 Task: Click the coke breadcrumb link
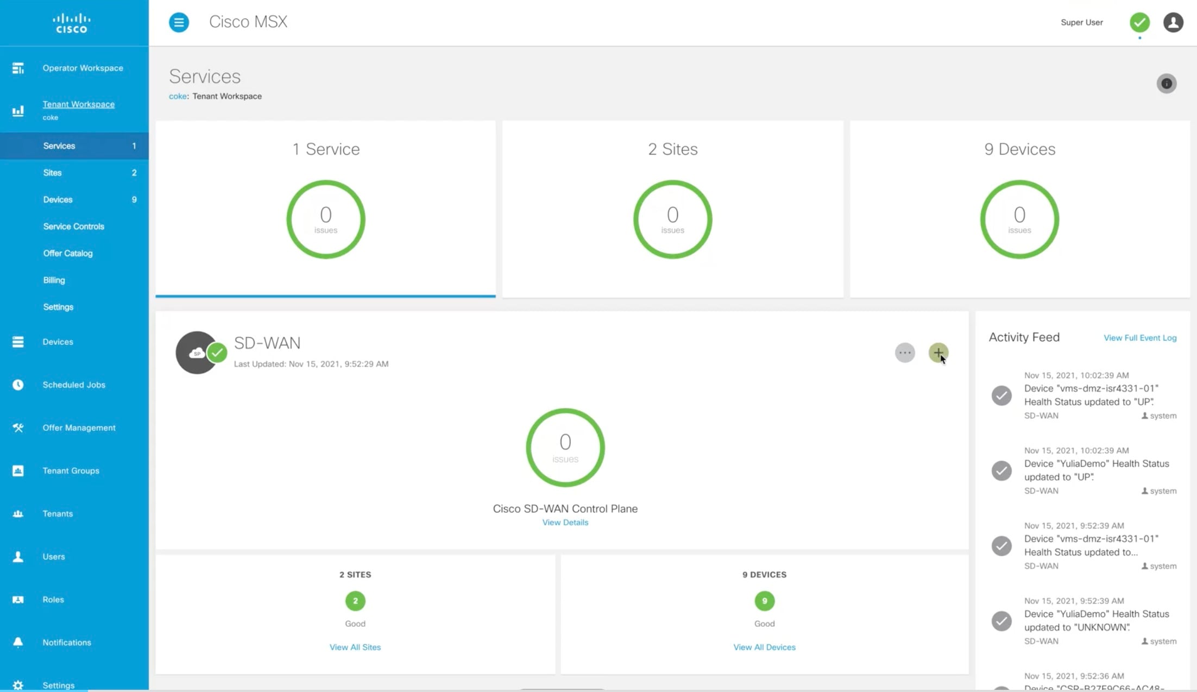coord(178,96)
